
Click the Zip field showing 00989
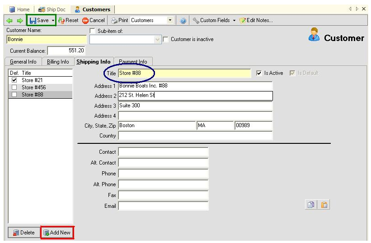click(254, 125)
